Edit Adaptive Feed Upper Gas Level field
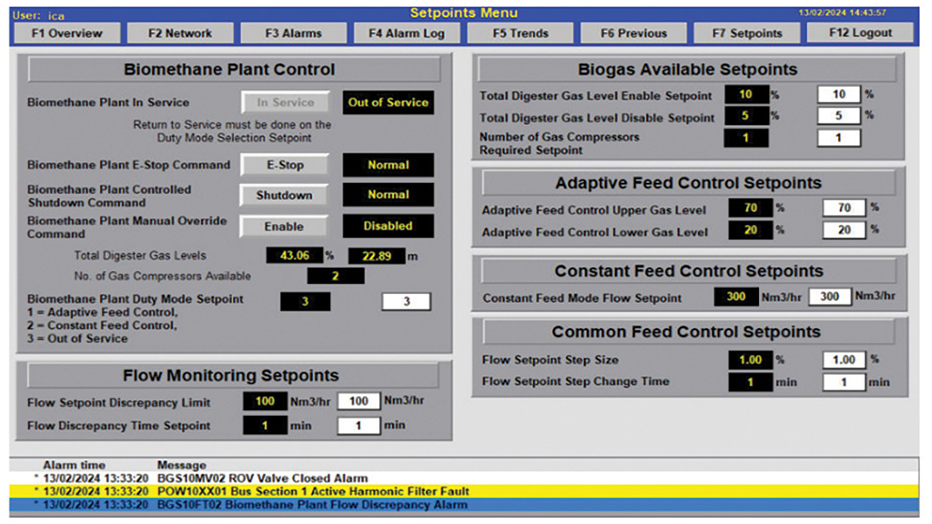The height and width of the screenshot is (524, 932). click(844, 208)
